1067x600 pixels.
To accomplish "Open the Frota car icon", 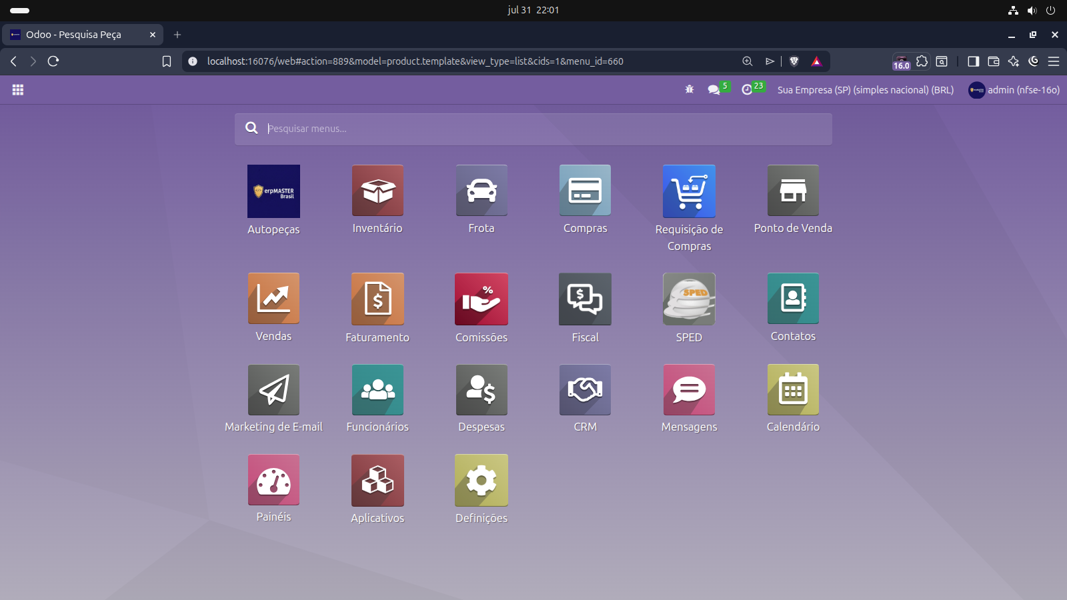I will [481, 191].
